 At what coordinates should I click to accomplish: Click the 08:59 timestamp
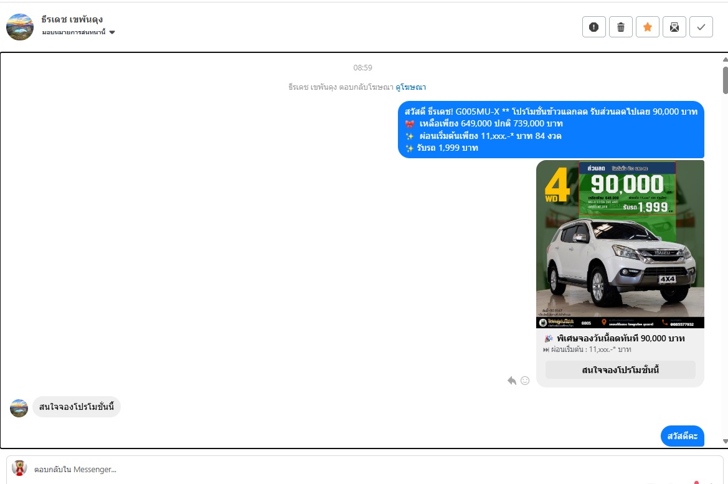362,68
